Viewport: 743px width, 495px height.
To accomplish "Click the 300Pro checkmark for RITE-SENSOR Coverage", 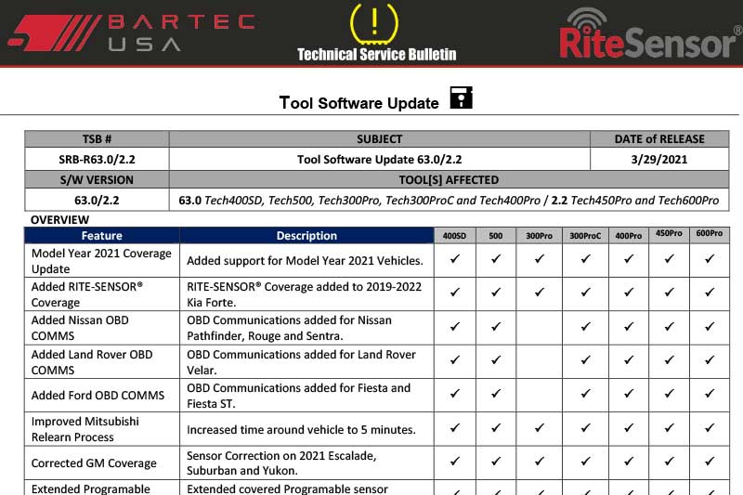I will [x=540, y=293].
